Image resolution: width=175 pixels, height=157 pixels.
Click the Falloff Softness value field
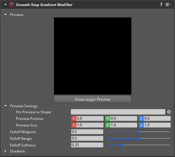[x=87, y=145]
